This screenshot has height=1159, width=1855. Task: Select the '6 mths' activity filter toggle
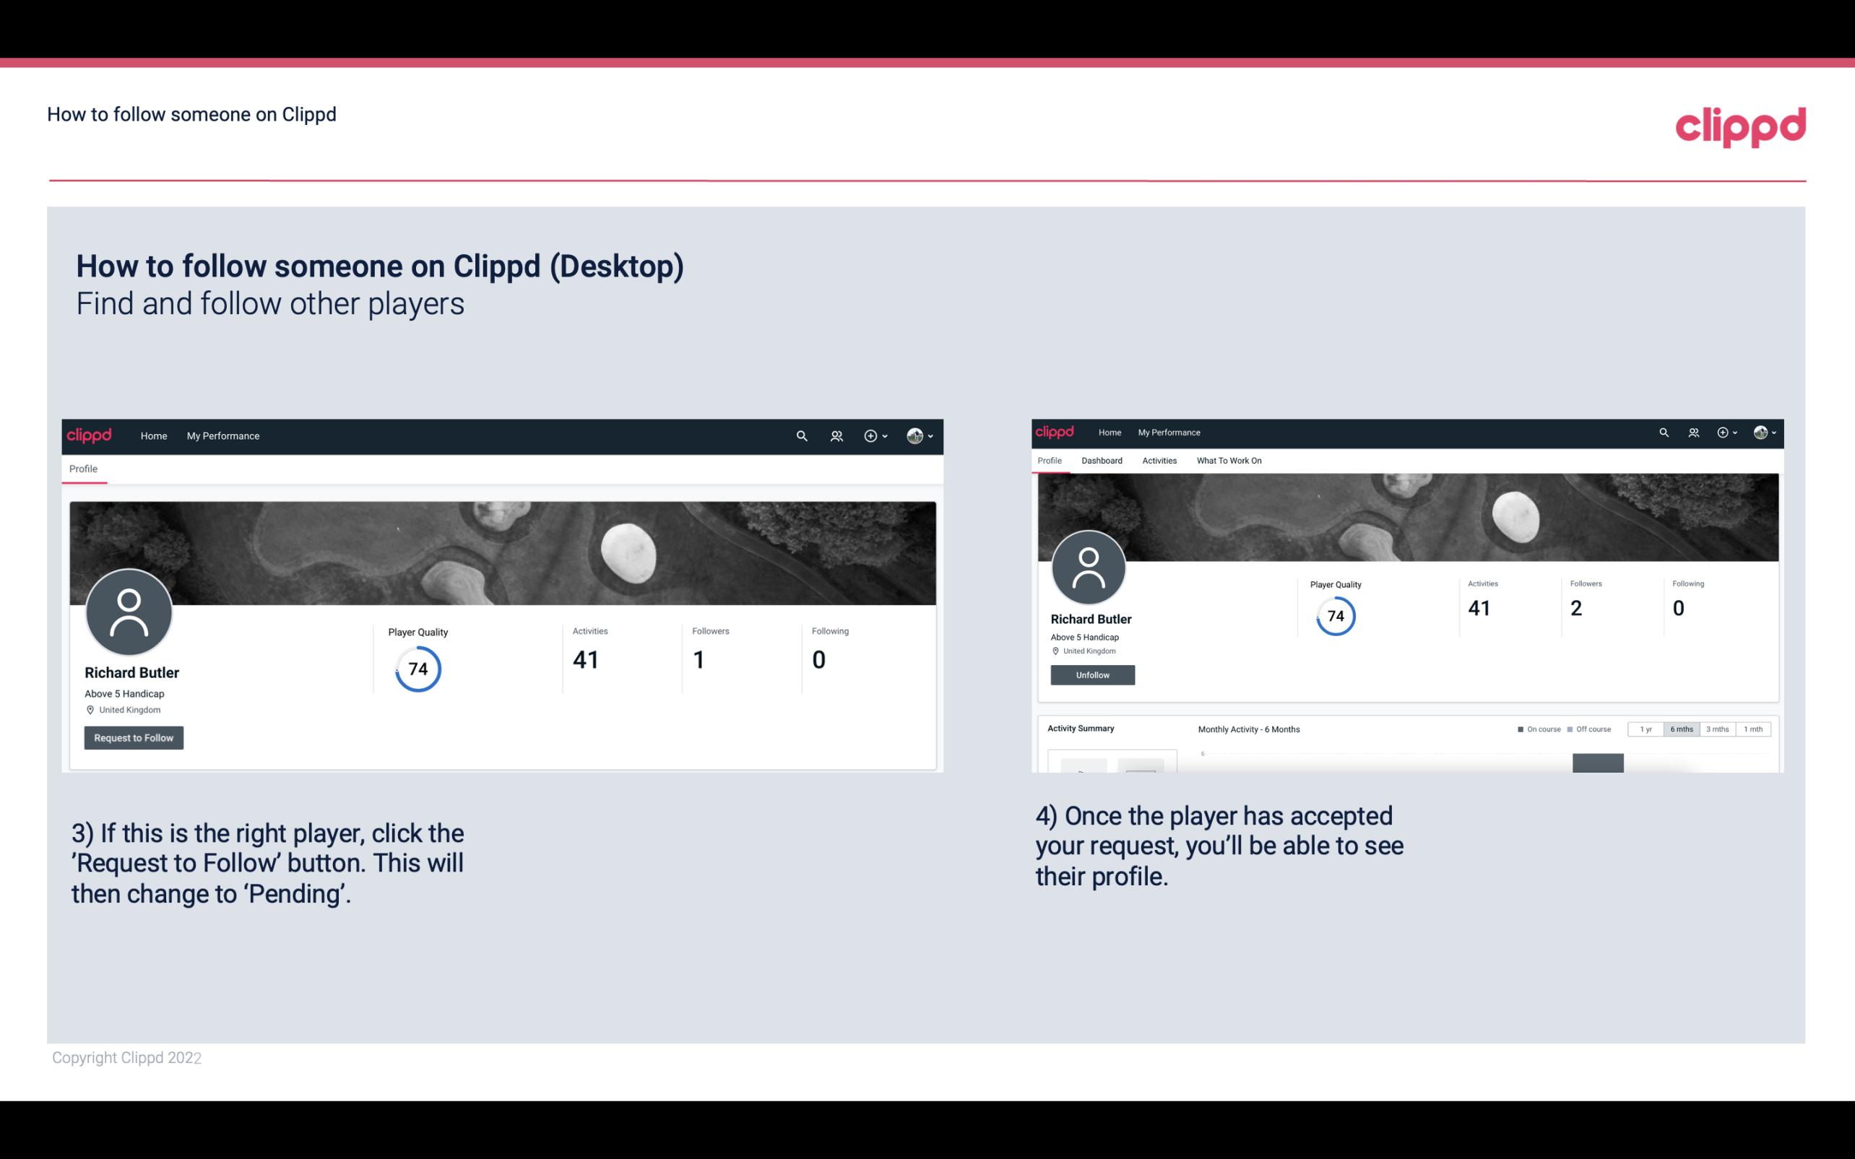pos(1682,729)
